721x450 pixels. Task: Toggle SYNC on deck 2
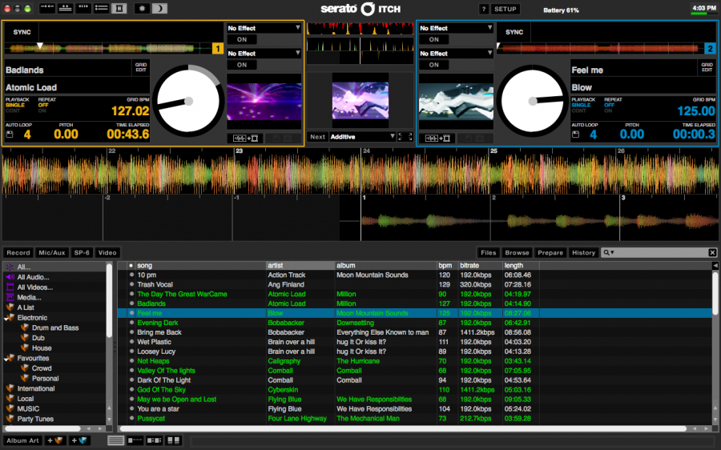pos(514,32)
